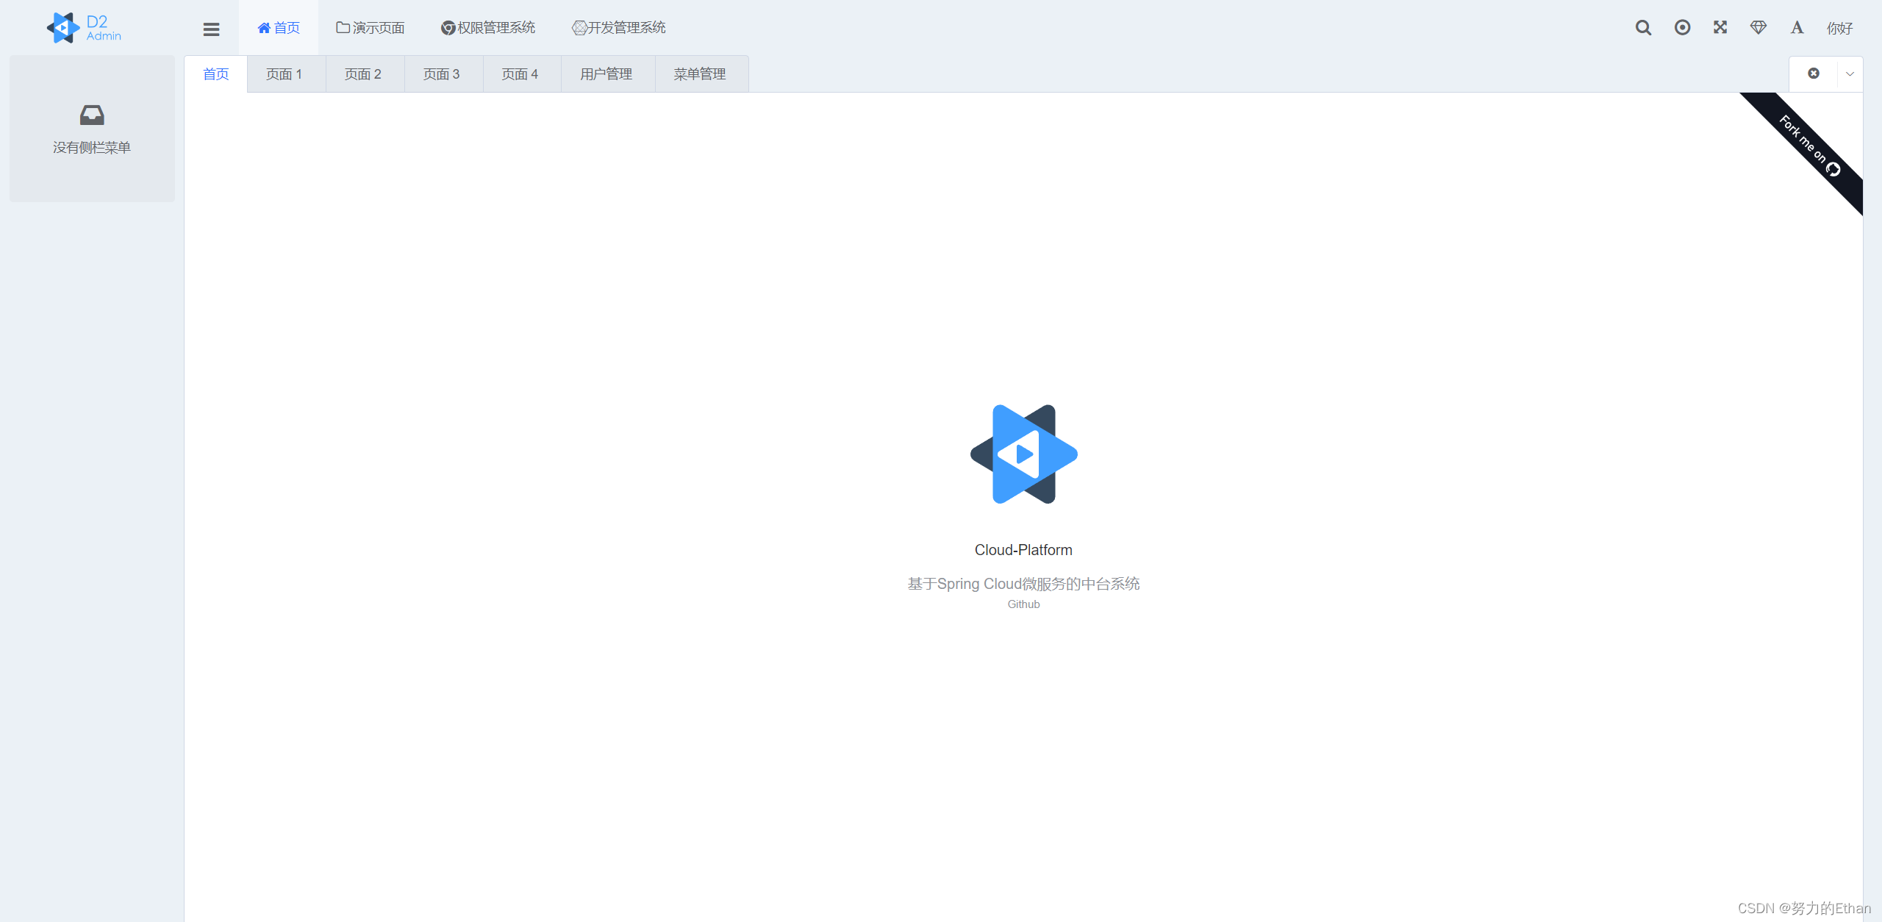Open the 你好 user menu

(1839, 28)
